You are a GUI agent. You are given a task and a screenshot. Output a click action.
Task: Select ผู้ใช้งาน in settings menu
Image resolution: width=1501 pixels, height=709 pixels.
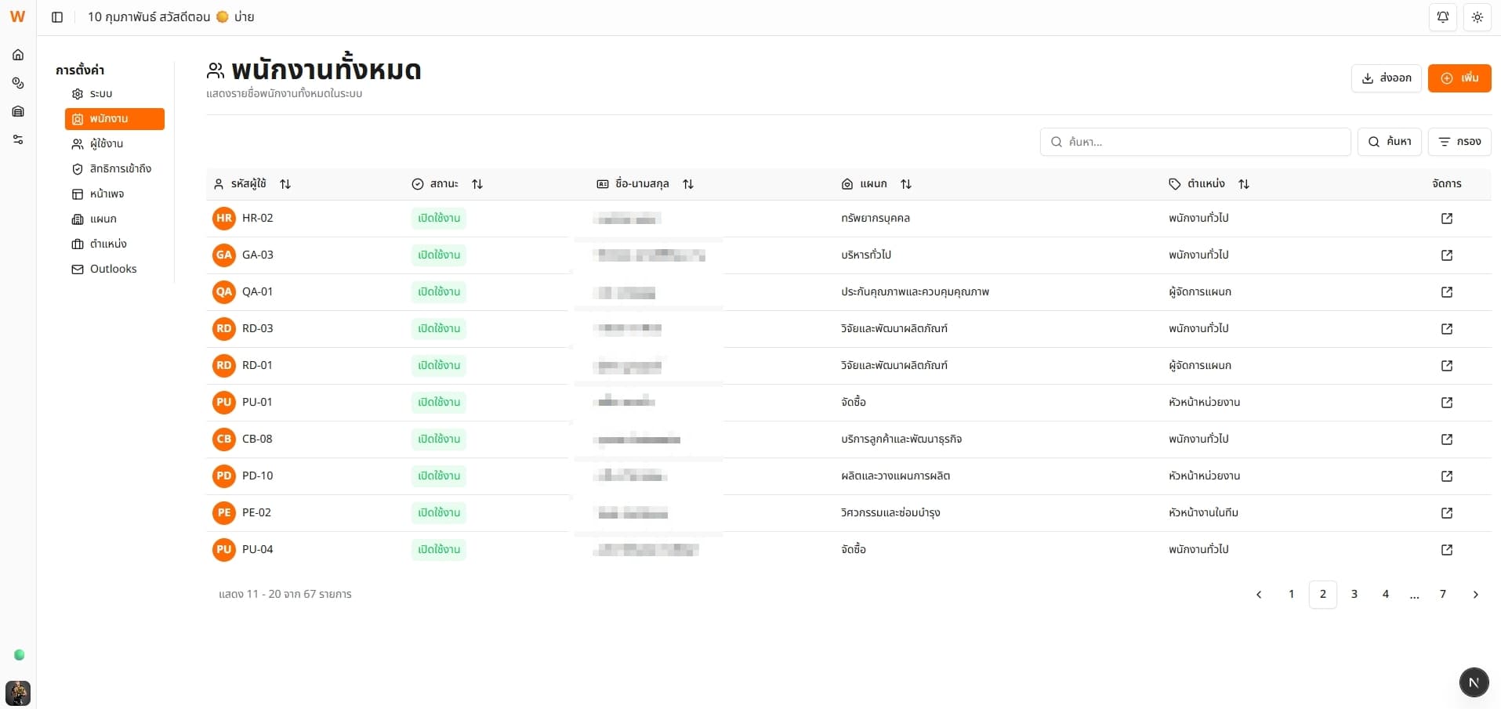106,144
